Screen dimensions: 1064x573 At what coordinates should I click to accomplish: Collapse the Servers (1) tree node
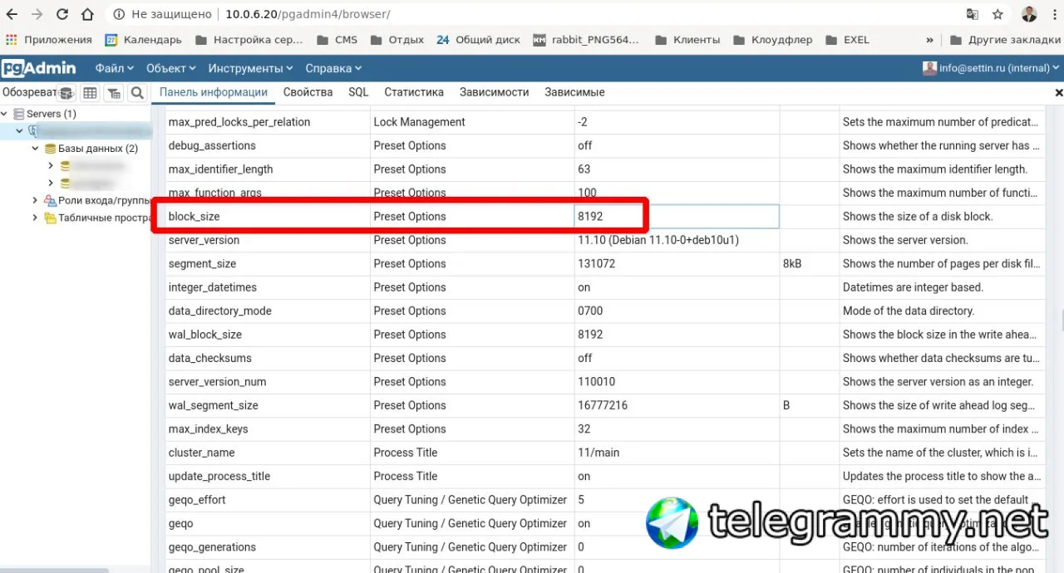click(5, 114)
